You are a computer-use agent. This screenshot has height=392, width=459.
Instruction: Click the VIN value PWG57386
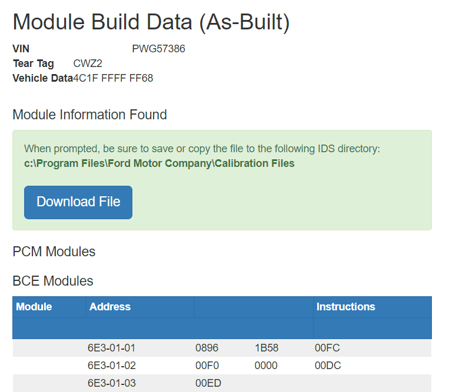158,49
